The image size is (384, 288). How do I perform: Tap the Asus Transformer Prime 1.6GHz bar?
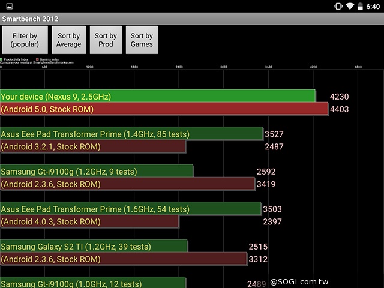click(131, 209)
